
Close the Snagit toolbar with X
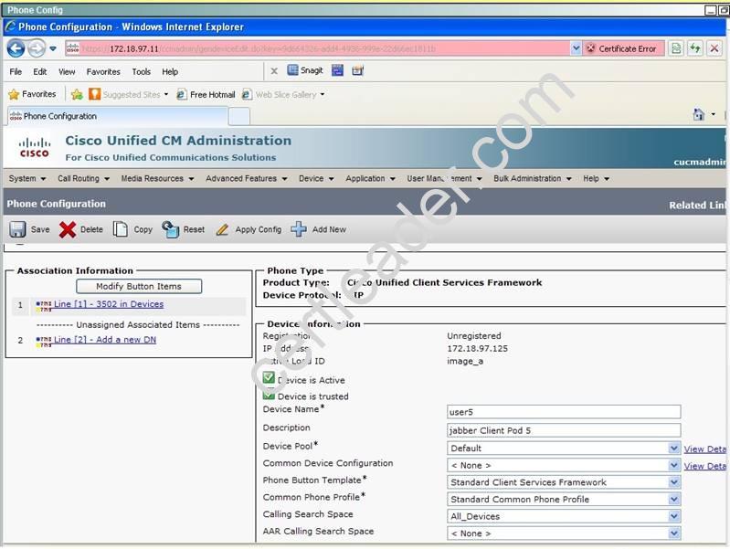pyautogui.click(x=274, y=70)
